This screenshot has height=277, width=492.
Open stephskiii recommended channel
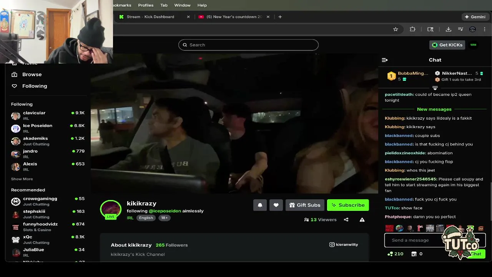coord(48,214)
